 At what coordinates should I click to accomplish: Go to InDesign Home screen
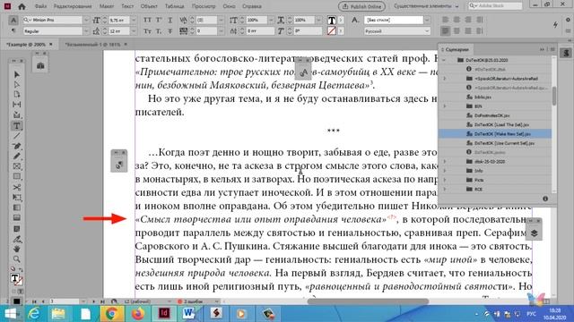[22, 6]
